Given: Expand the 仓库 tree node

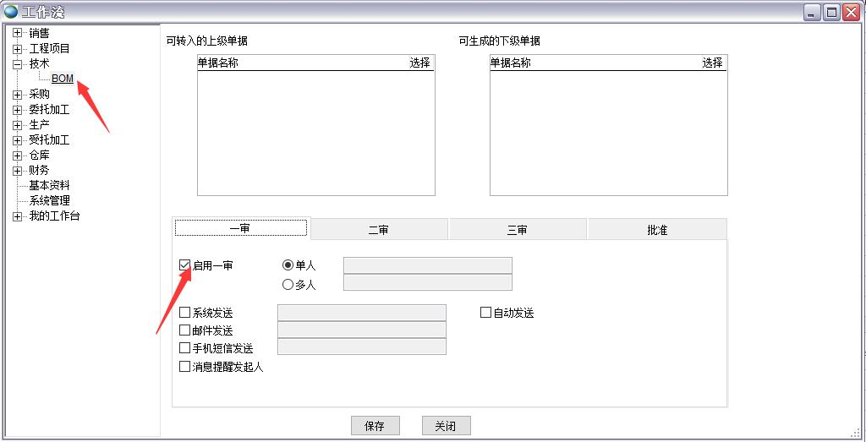Looking at the screenshot, I should click(17, 155).
